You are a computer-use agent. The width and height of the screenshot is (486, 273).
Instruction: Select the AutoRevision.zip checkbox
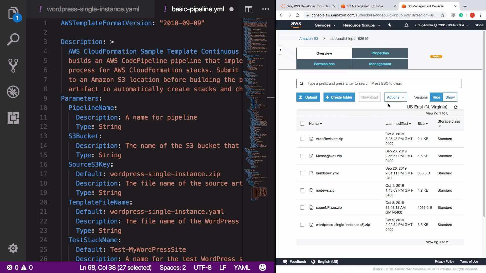(302, 139)
